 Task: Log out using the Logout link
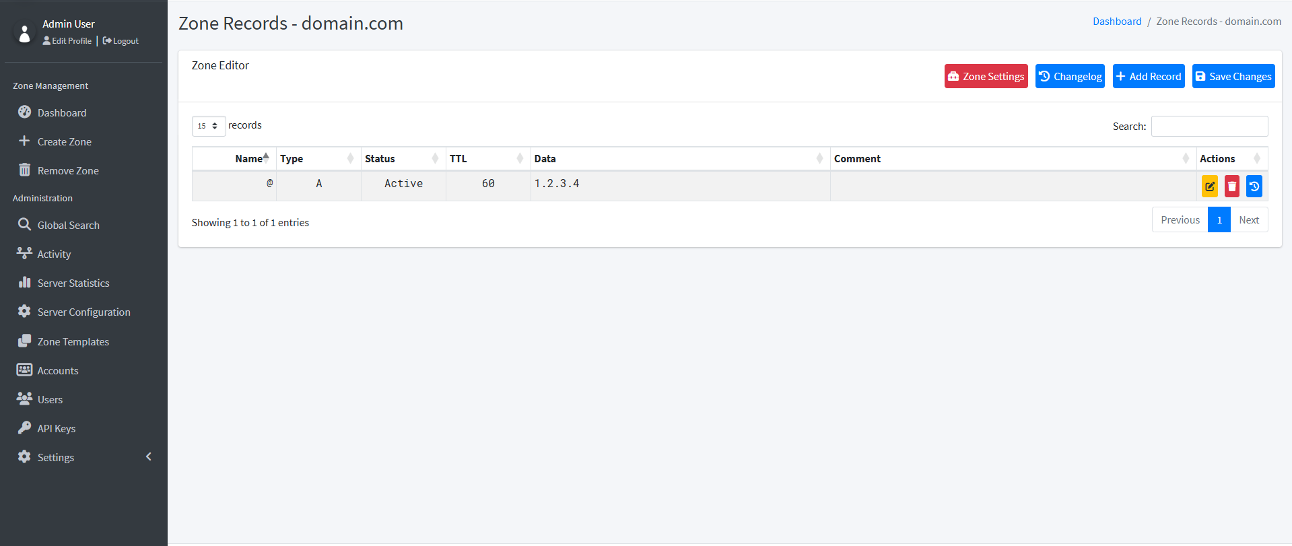coord(121,41)
